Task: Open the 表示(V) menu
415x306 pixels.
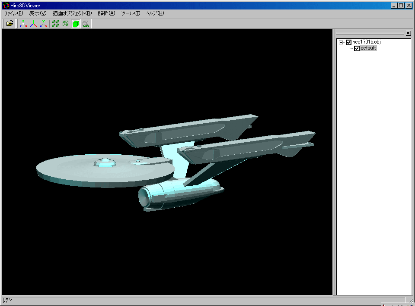Action: coord(38,13)
